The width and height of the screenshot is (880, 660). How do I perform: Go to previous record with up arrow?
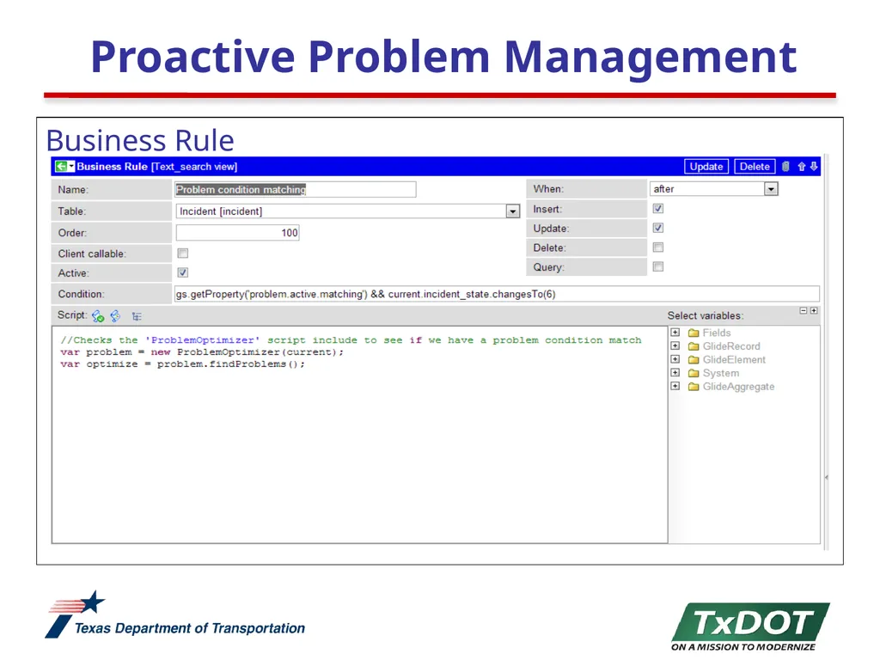pos(802,167)
